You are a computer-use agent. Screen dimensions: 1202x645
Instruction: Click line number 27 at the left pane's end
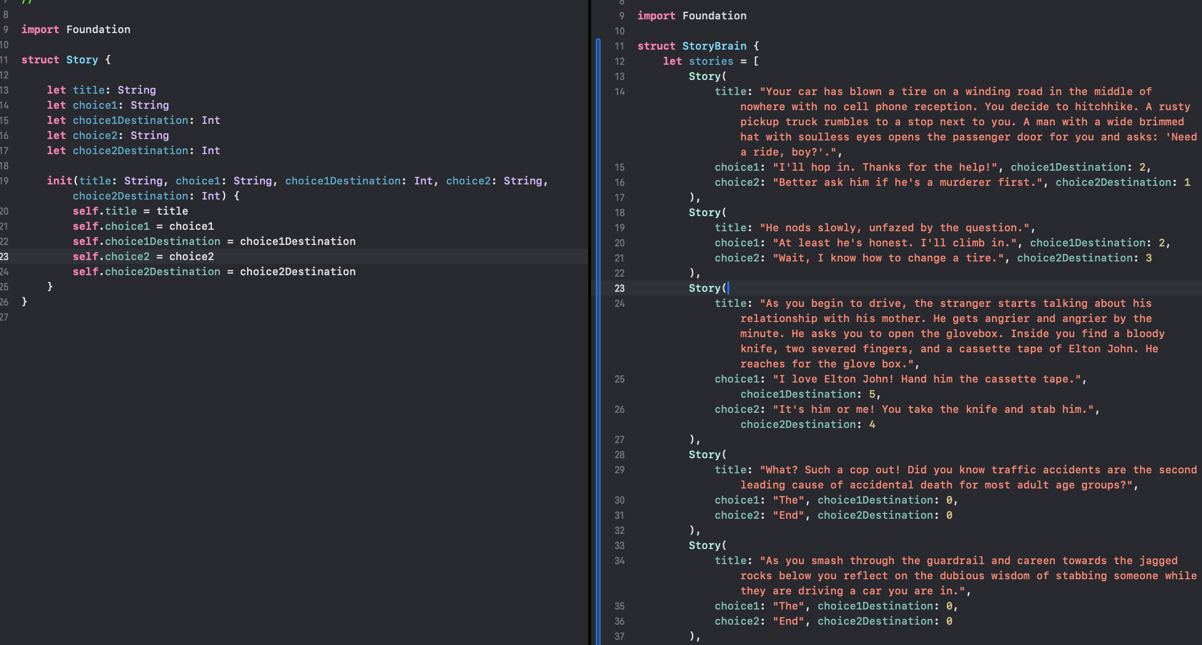[4, 317]
